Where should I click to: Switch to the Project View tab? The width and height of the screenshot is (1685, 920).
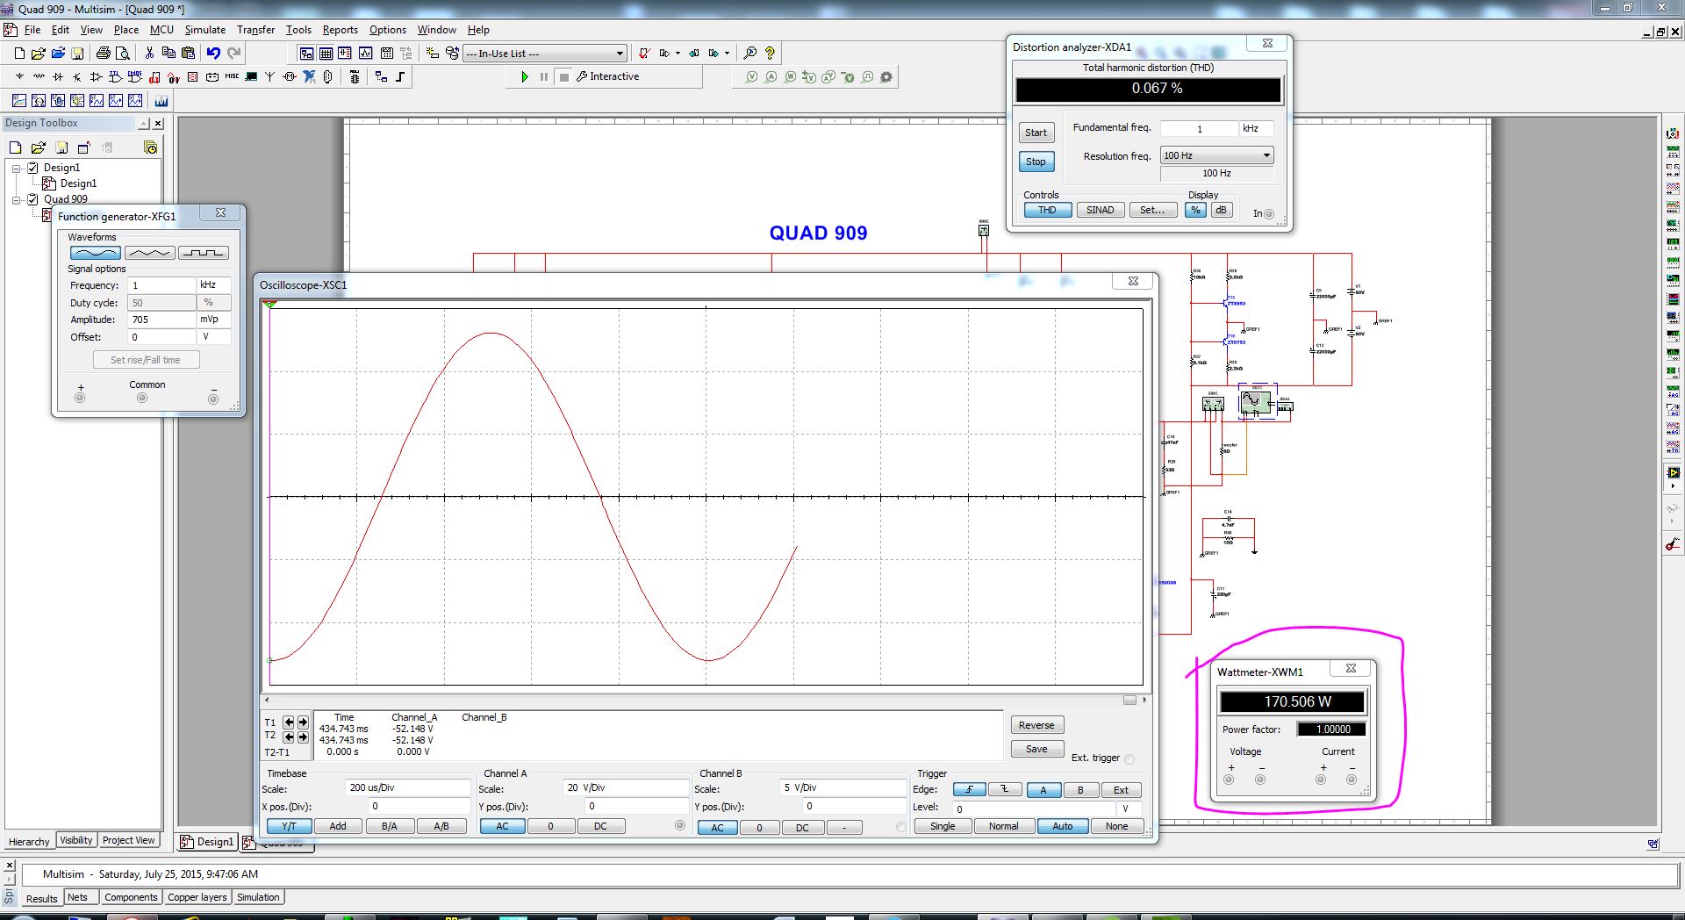[x=129, y=840]
